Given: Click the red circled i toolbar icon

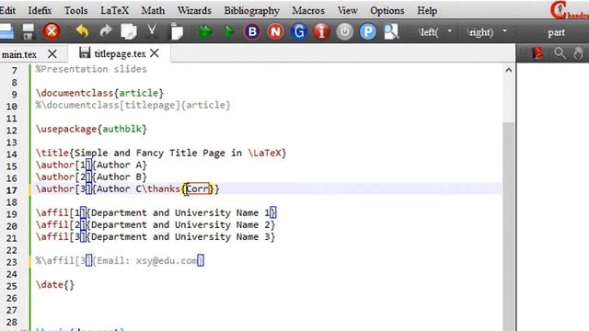Looking at the screenshot, I should [x=321, y=31].
